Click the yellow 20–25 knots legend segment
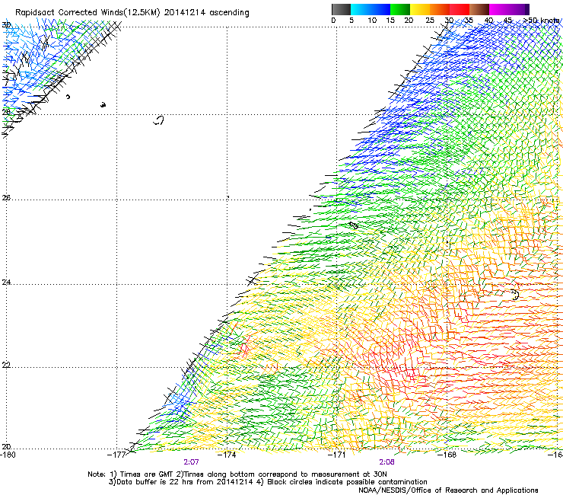The image size is (563, 495). click(420, 9)
